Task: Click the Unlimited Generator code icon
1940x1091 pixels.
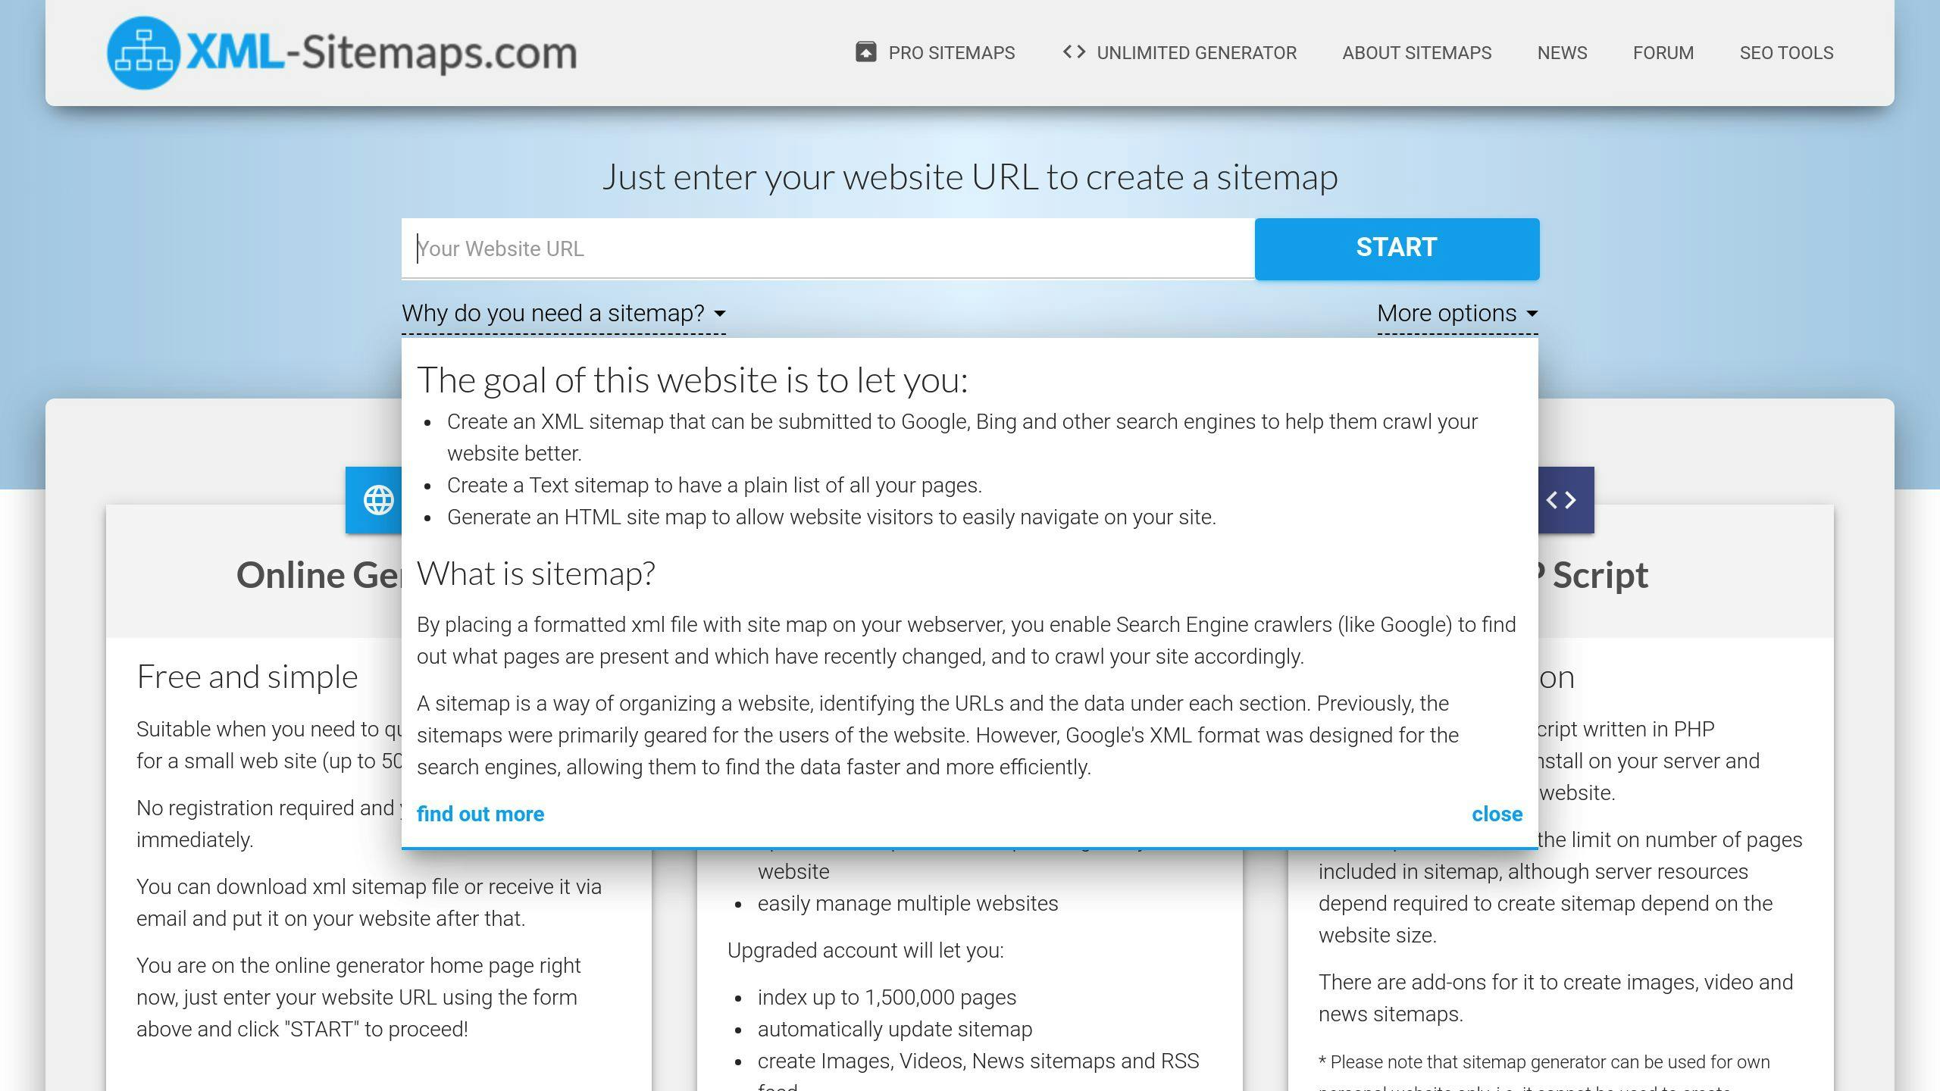Action: pos(1072,52)
